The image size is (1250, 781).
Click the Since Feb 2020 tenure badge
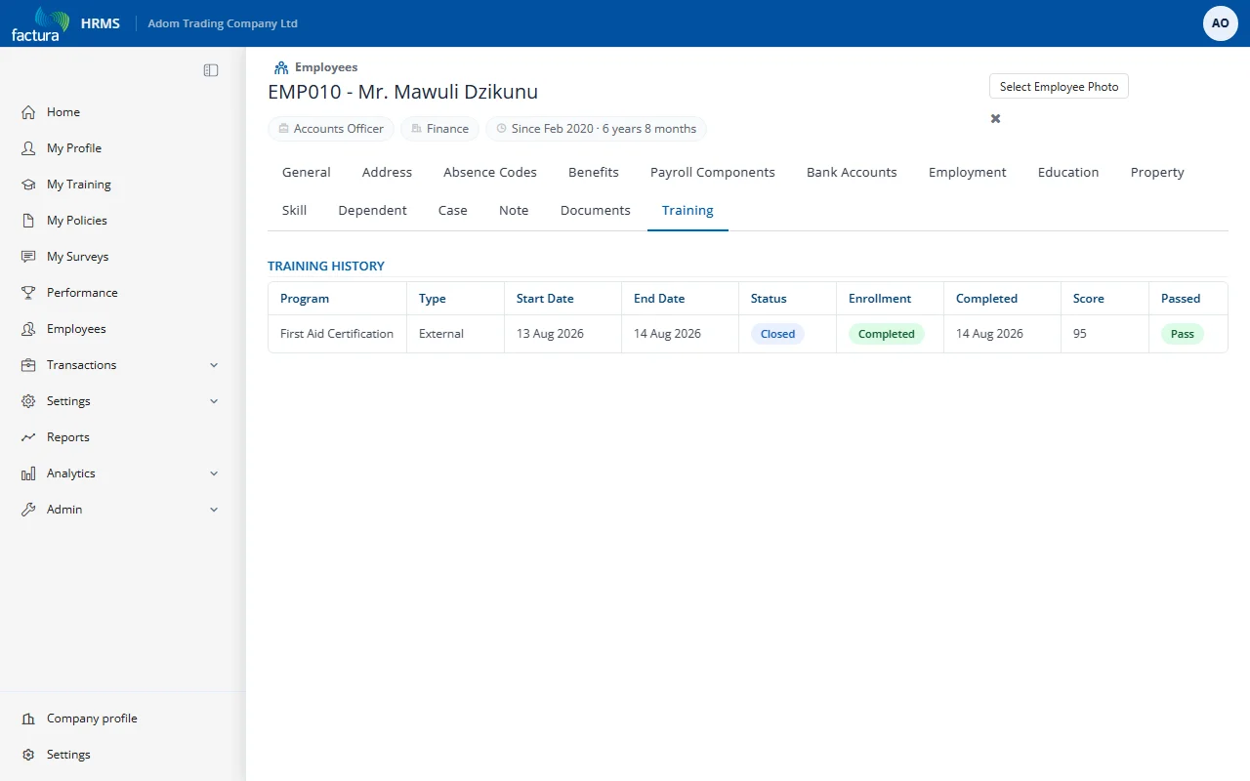pos(596,129)
